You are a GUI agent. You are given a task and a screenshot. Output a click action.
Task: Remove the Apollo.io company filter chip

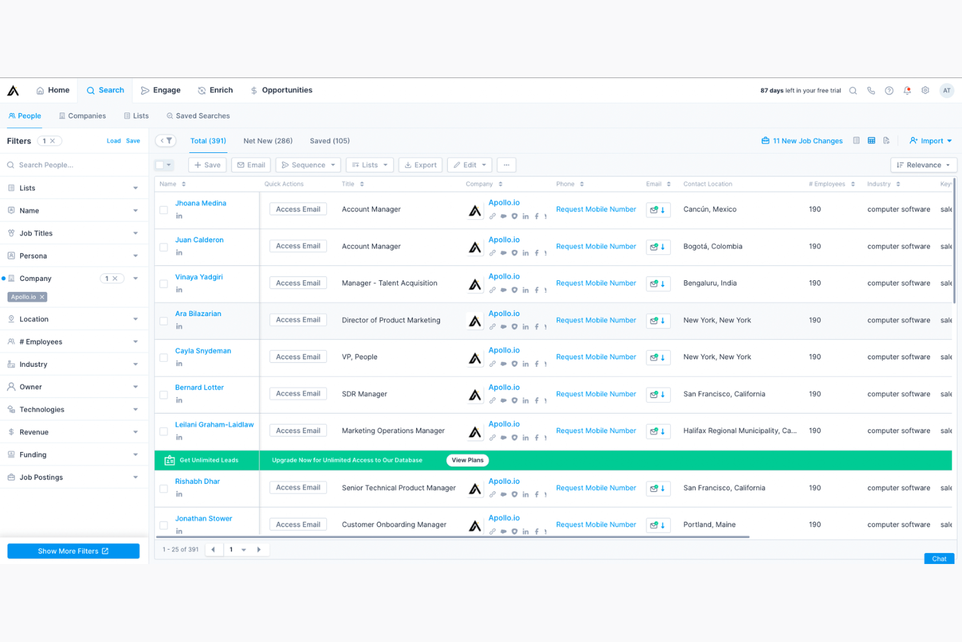[x=42, y=297]
